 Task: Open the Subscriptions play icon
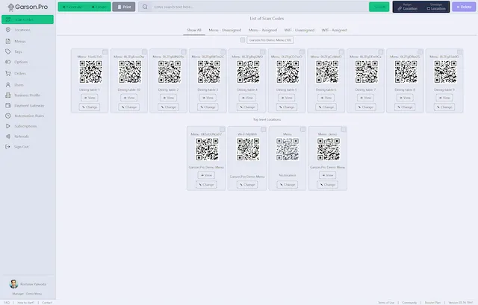[x=8, y=126]
